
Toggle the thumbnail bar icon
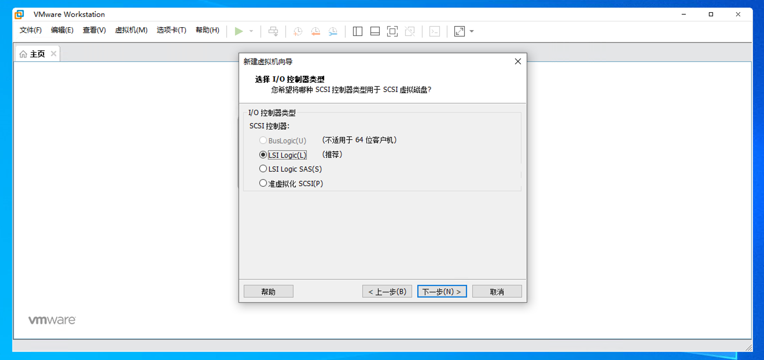pyautogui.click(x=374, y=31)
